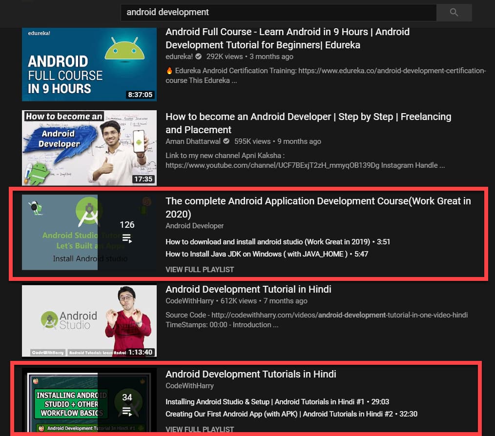This screenshot has height=436, width=495.
Task: Click the 292K views text
Action: point(225,57)
